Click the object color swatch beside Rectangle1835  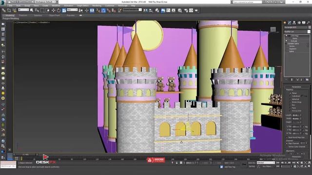click(x=310, y=27)
